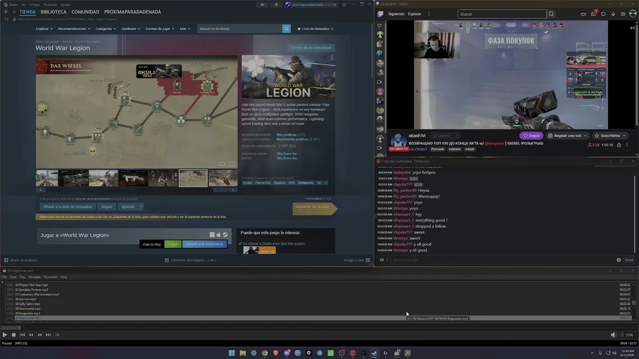Viewport: 639px width, 359px height.
Task: Open Google Chrome from the taskbar
Action: (x=265, y=353)
